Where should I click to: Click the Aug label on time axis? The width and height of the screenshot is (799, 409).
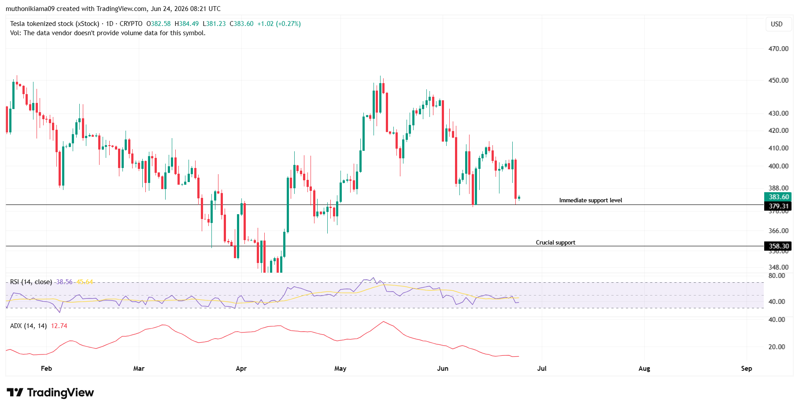(644, 369)
